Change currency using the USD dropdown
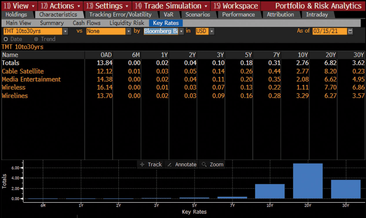The width and height of the screenshot is (366, 218). click(x=211, y=31)
